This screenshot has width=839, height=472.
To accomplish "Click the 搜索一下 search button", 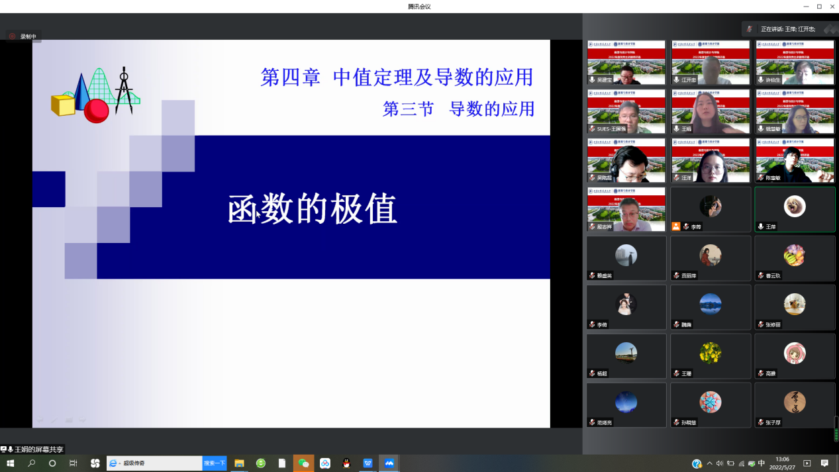I will (215, 463).
